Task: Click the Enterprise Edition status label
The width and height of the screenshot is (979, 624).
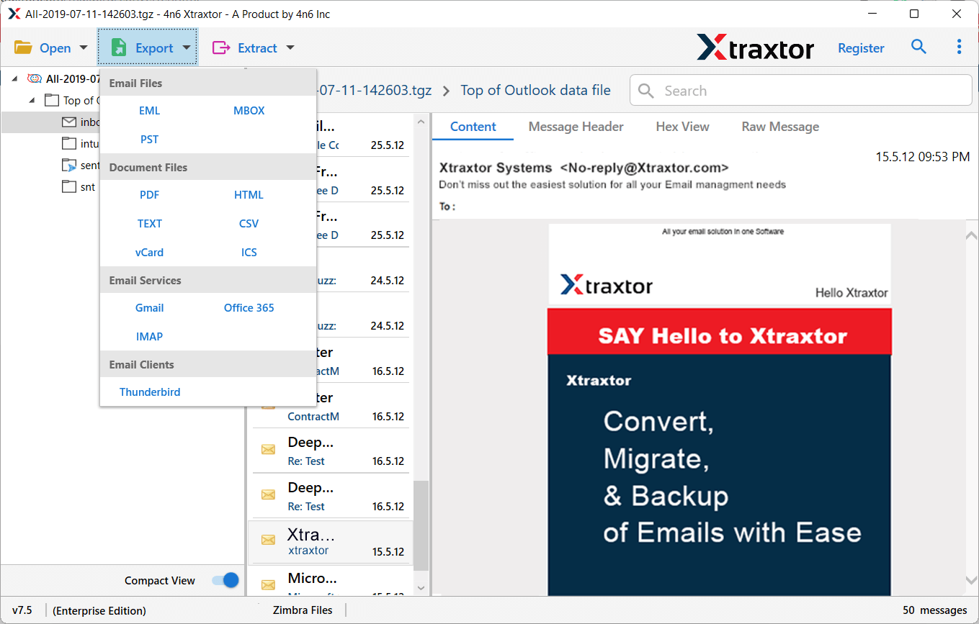Action: coord(99,610)
